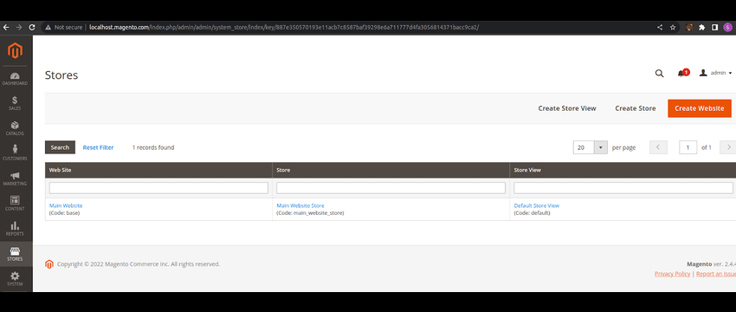The image size is (736, 312).
Task: Open the Main Website link
Action: coord(66,205)
